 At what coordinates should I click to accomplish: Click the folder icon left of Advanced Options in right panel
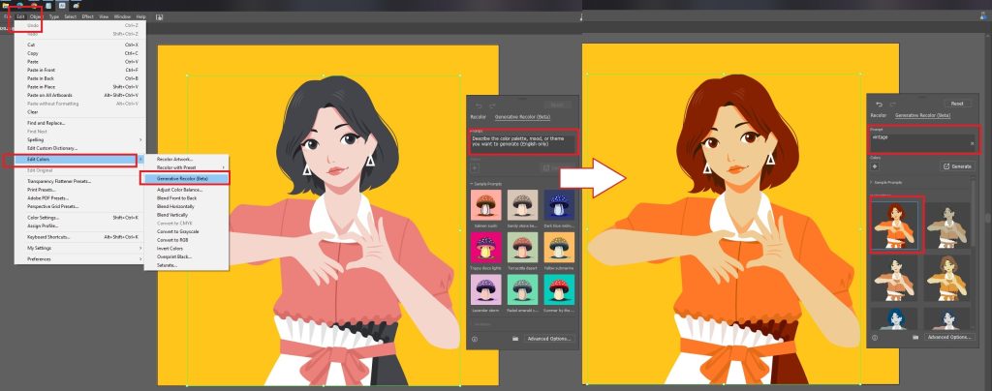pyautogui.click(x=915, y=338)
